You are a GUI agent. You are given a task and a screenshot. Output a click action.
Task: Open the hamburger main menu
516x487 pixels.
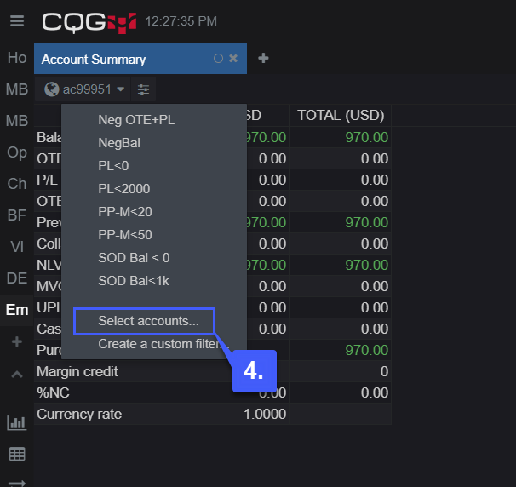pos(17,21)
